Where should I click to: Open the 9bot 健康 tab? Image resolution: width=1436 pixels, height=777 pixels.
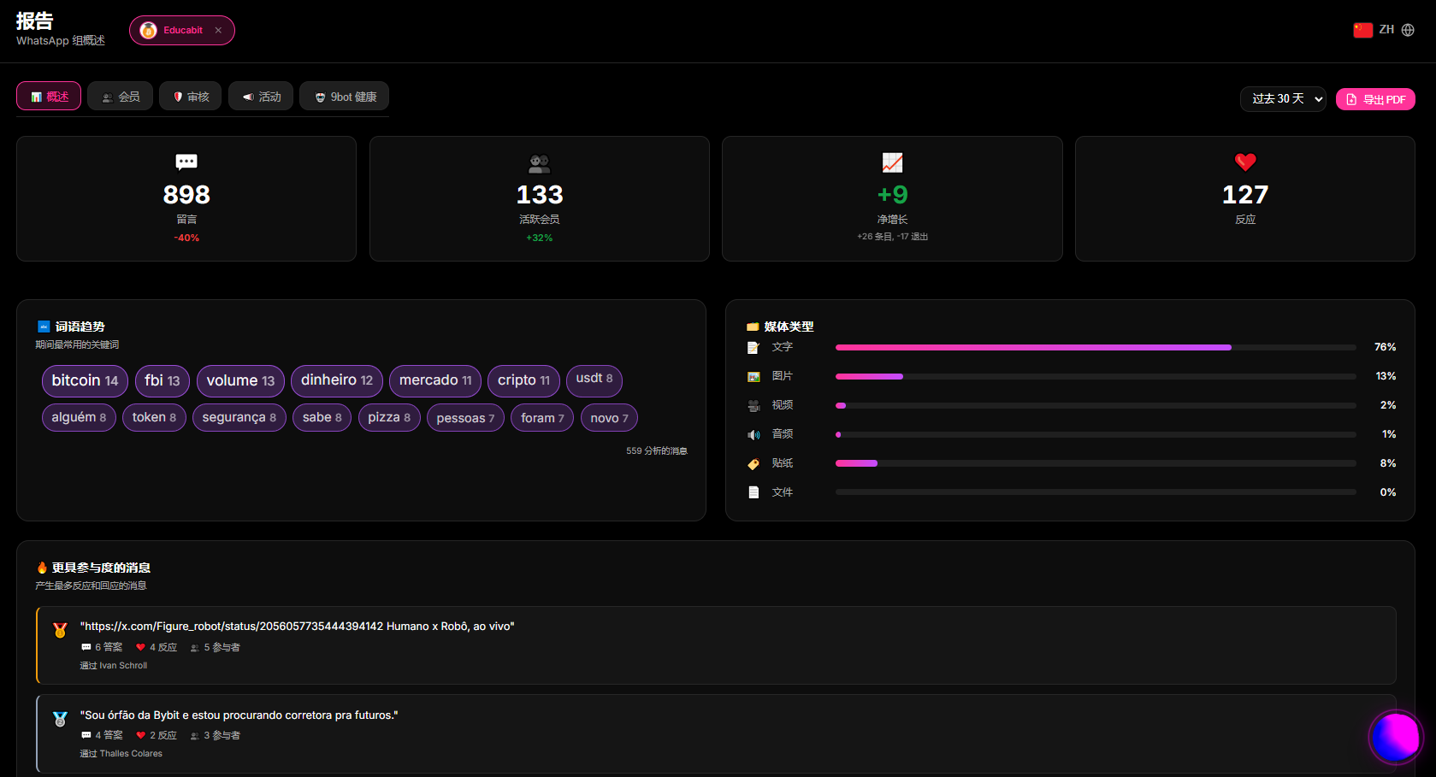345,96
